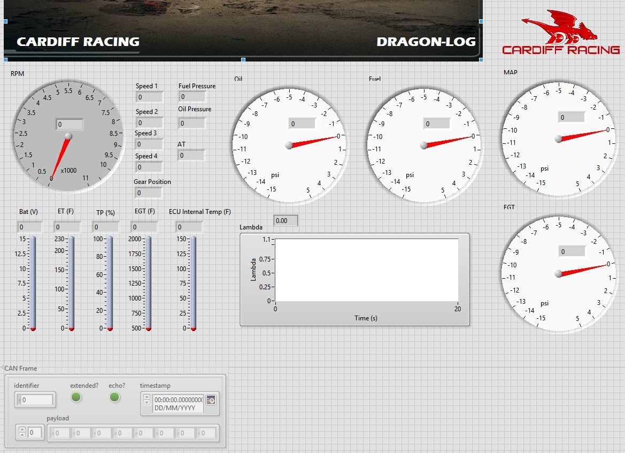This screenshot has height=453, width=625.
Task: Click the Cardiff Racing dragon logo
Action: click(561, 32)
